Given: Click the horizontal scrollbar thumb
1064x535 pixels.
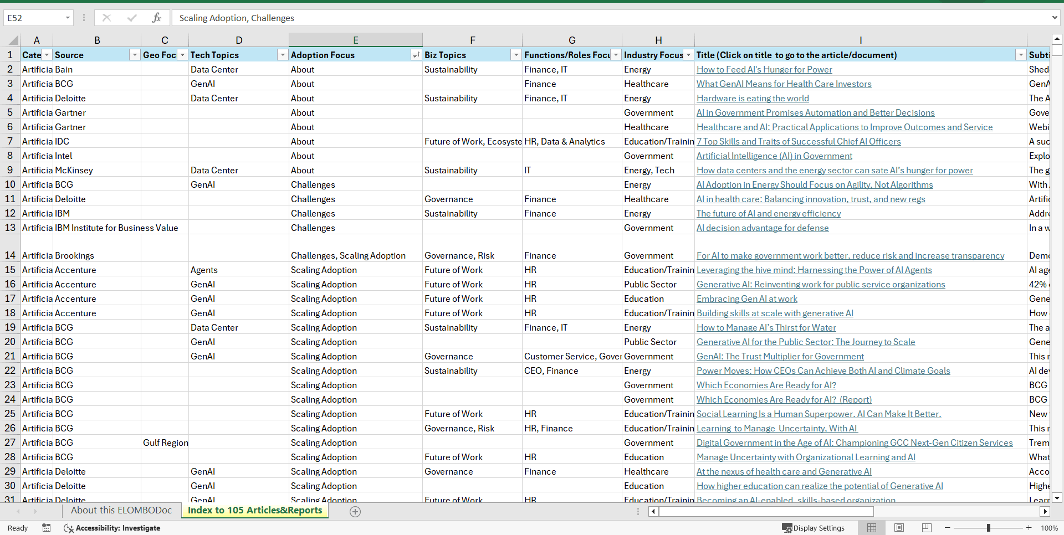Looking at the screenshot, I should click(x=766, y=511).
